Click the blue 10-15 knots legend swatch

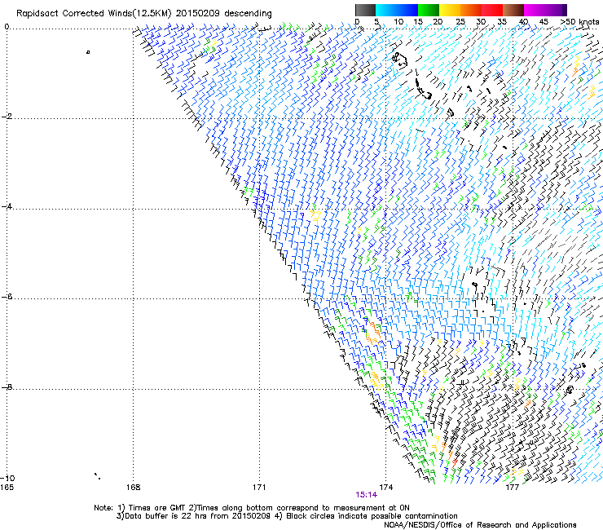pyautogui.click(x=407, y=10)
